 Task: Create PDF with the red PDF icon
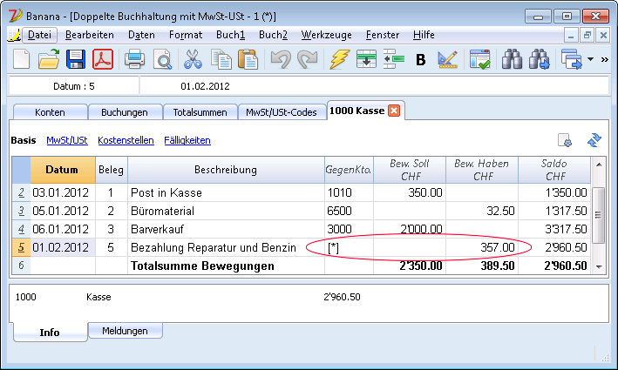coord(103,59)
